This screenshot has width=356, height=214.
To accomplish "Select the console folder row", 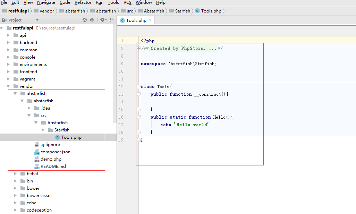I will [x=27, y=57].
